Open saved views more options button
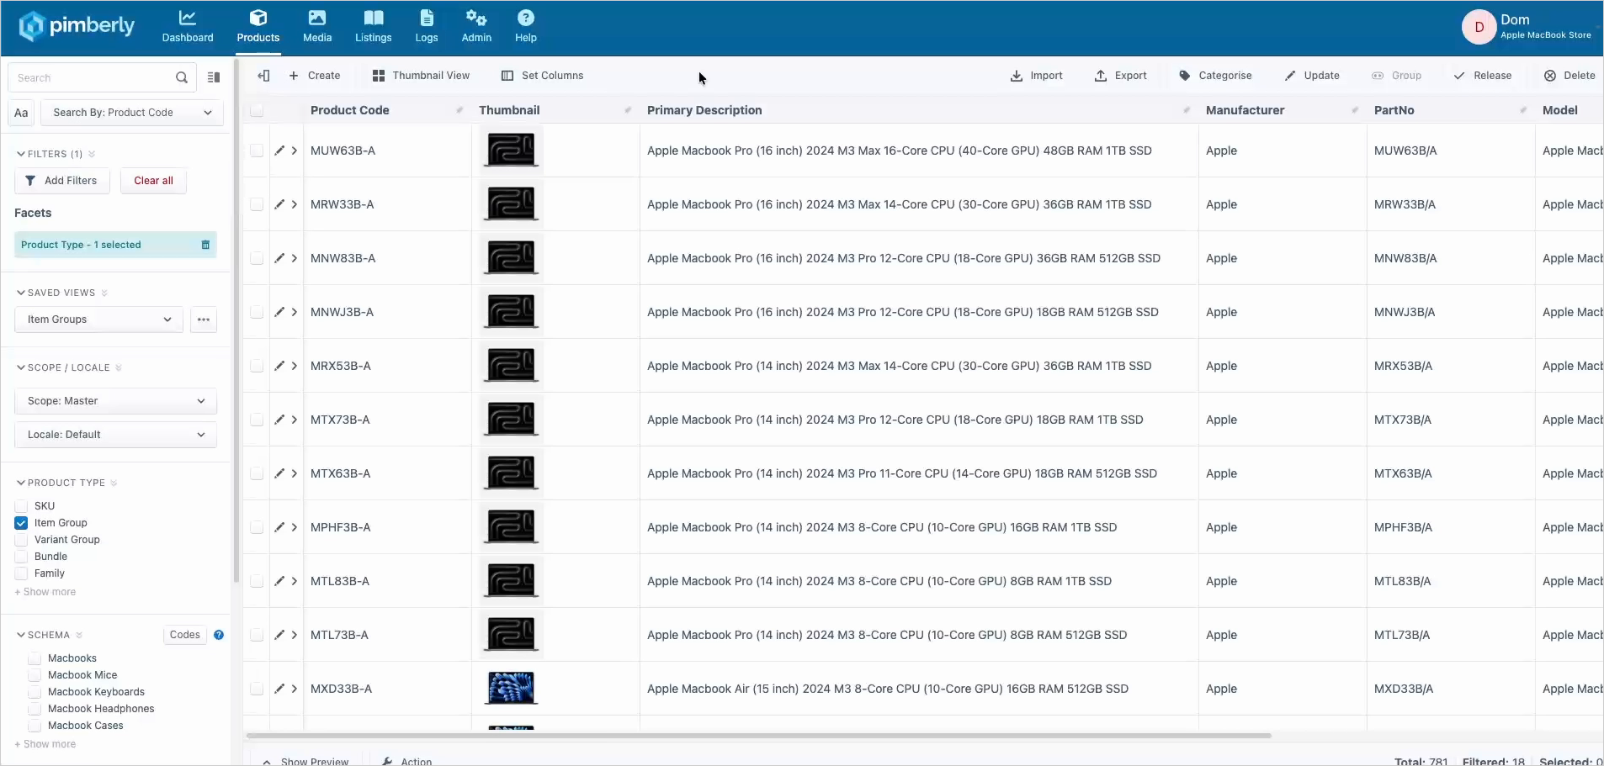The height and width of the screenshot is (766, 1604). point(204,320)
